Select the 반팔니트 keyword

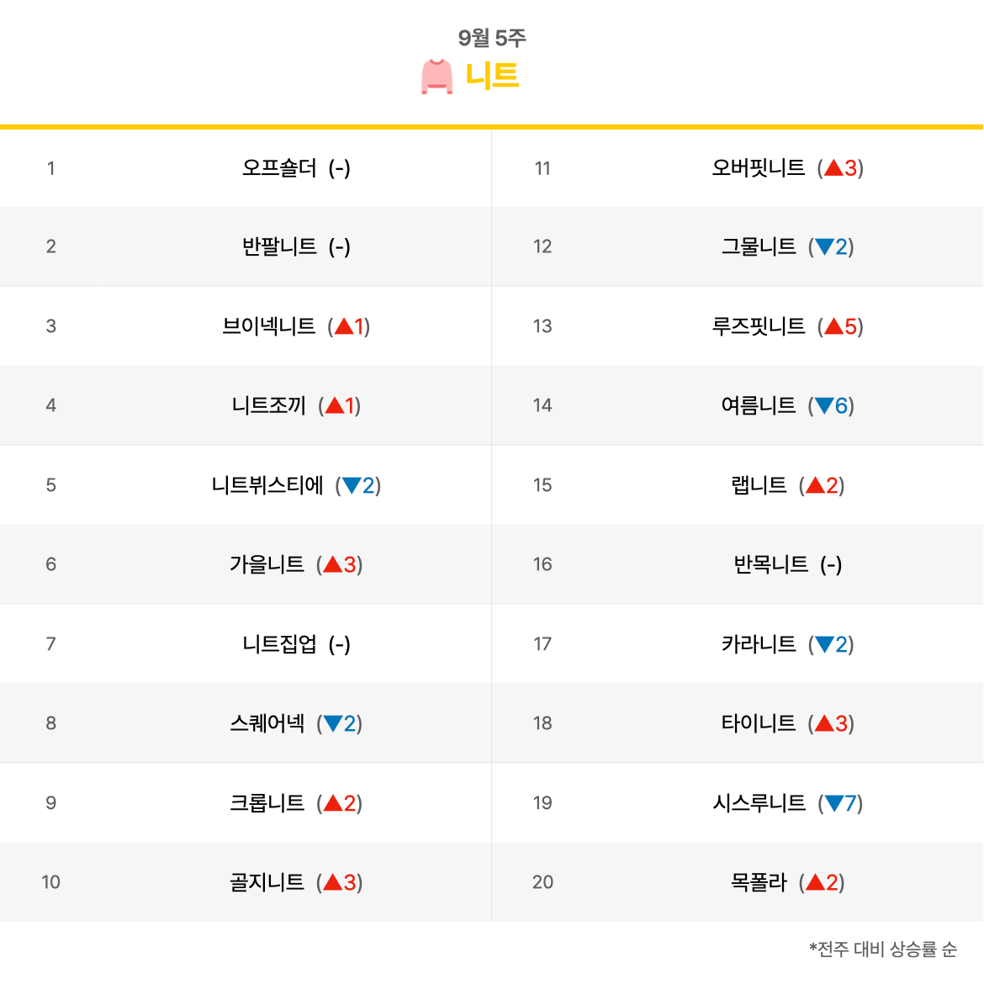pyautogui.click(x=279, y=246)
